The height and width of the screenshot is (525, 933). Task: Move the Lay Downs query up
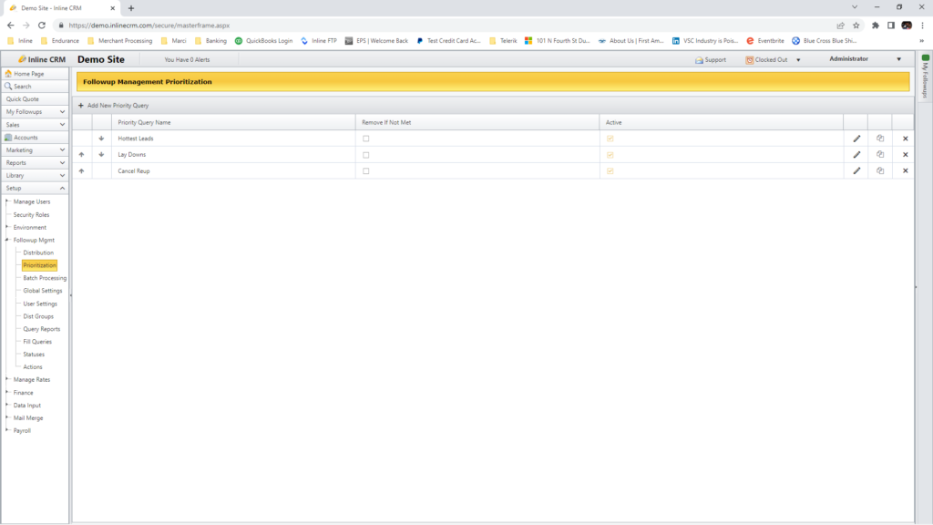click(82, 154)
